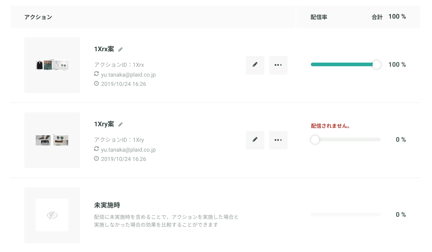The height and width of the screenshot is (252, 432).
Task: Click the 1Xrx案 slider handle at 100%
Action: click(377, 65)
